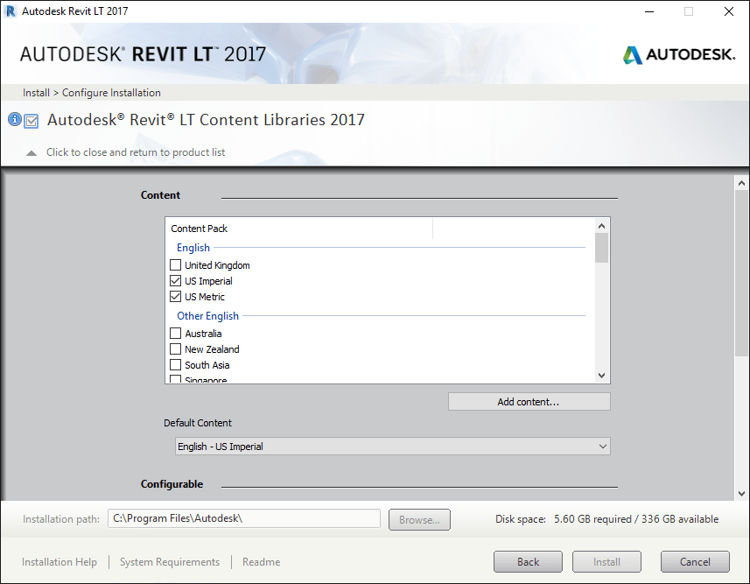Open the Readme link
The height and width of the screenshot is (584, 750).
click(261, 562)
